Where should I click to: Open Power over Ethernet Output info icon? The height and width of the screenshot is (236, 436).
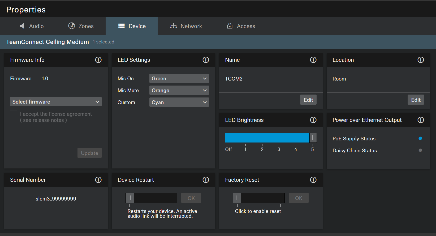pos(421,120)
